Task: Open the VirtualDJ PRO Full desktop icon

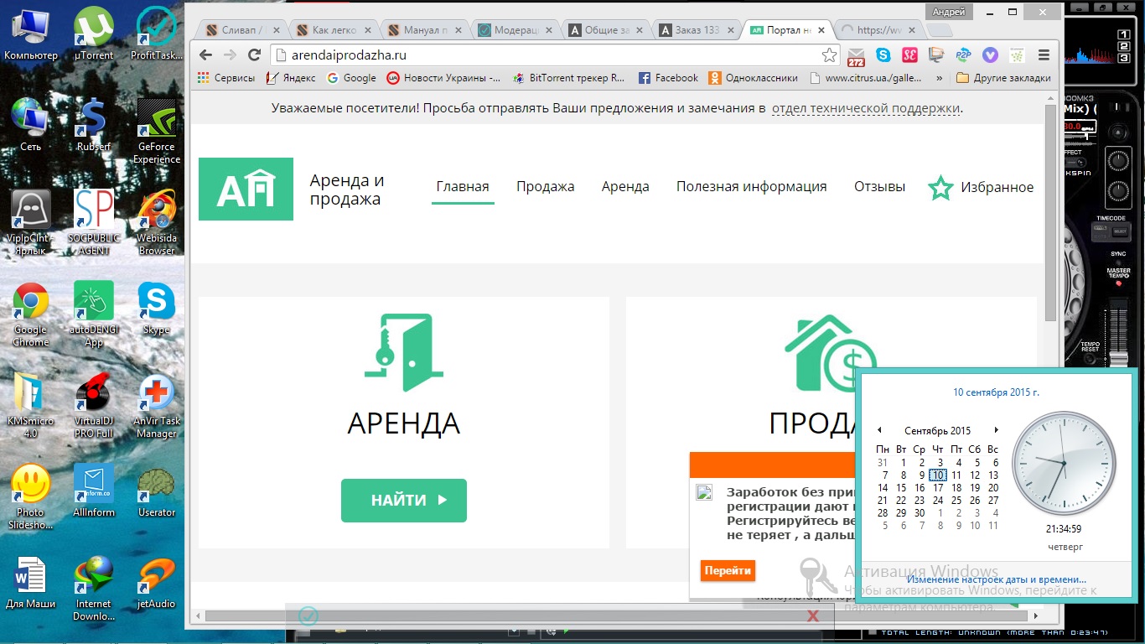Action: [x=94, y=405]
